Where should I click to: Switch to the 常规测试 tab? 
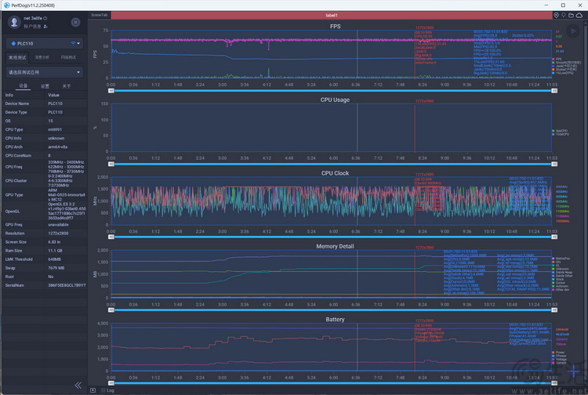pyautogui.click(x=17, y=57)
